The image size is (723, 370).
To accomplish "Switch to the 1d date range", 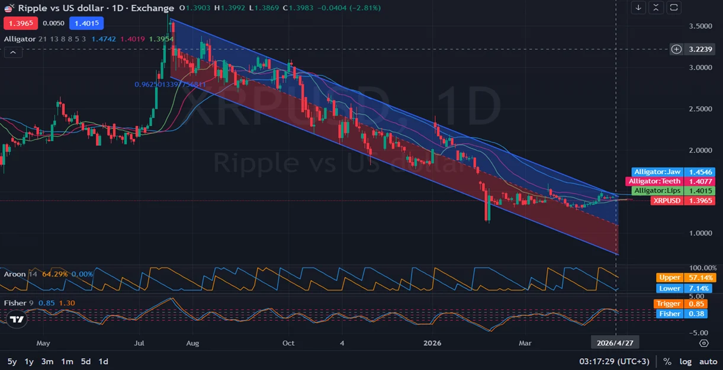I will click(103, 361).
